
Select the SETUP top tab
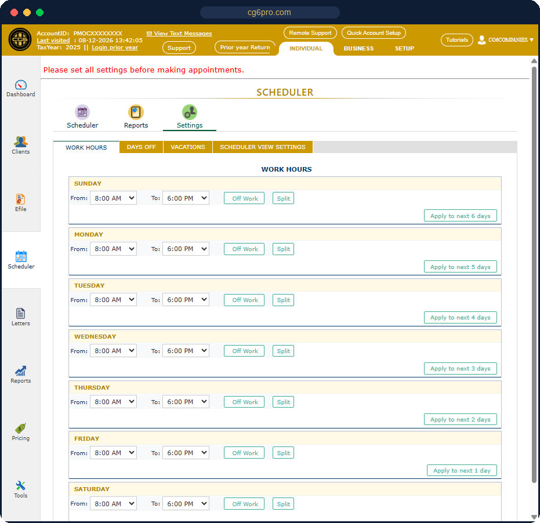[x=404, y=49]
